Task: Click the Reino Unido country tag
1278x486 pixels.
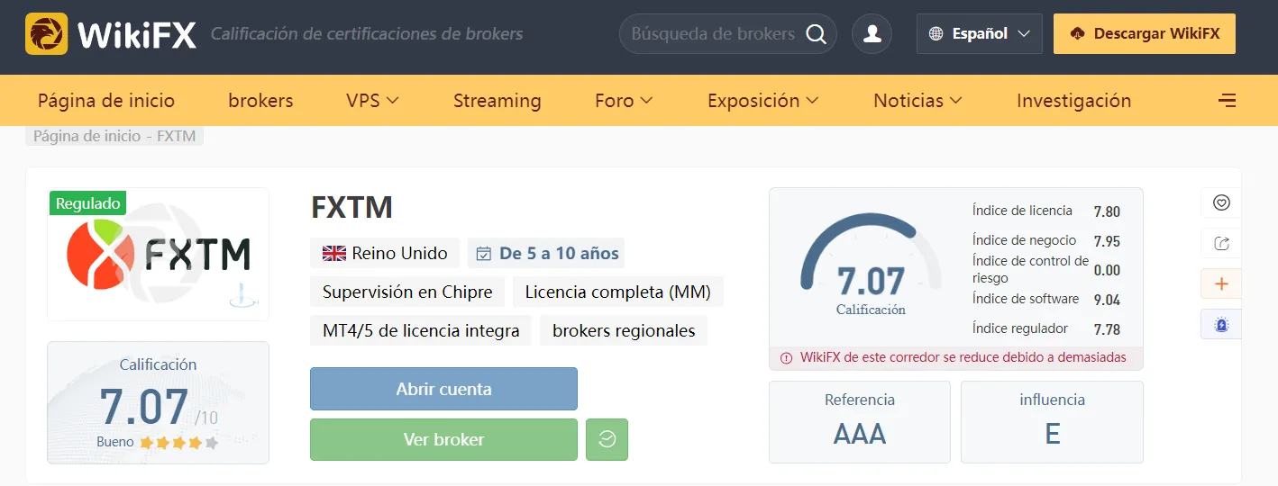Action: pos(385,254)
